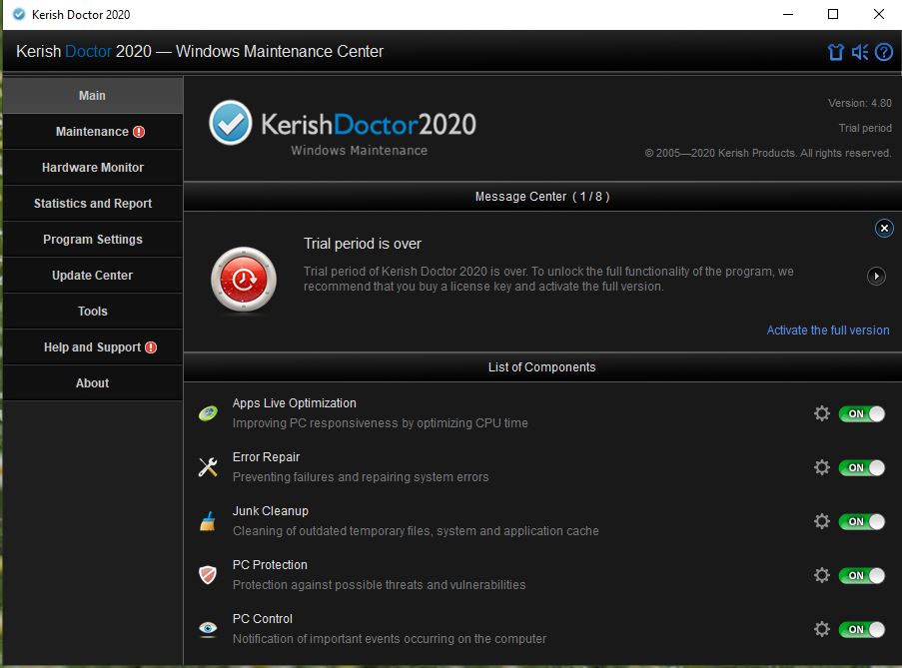Click the Help and Support alert badge
902x668 pixels.
coord(151,347)
